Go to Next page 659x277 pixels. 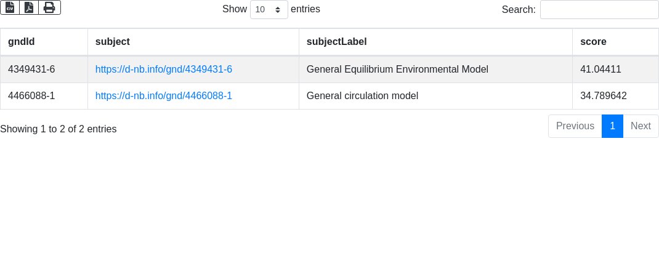[641, 126]
